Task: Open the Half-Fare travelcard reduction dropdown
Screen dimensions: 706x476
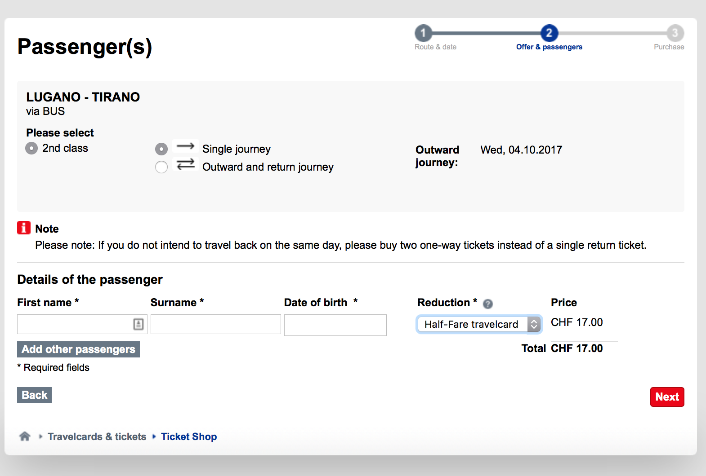Action: click(x=479, y=324)
